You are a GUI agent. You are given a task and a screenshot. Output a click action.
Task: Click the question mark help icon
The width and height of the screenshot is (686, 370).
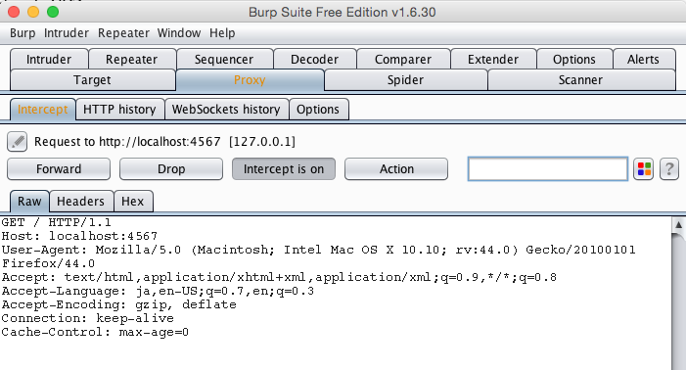669,168
